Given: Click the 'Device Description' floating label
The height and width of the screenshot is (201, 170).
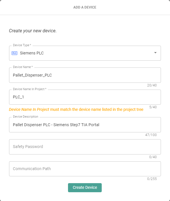Looking at the screenshot, I should [x=25, y=117].
